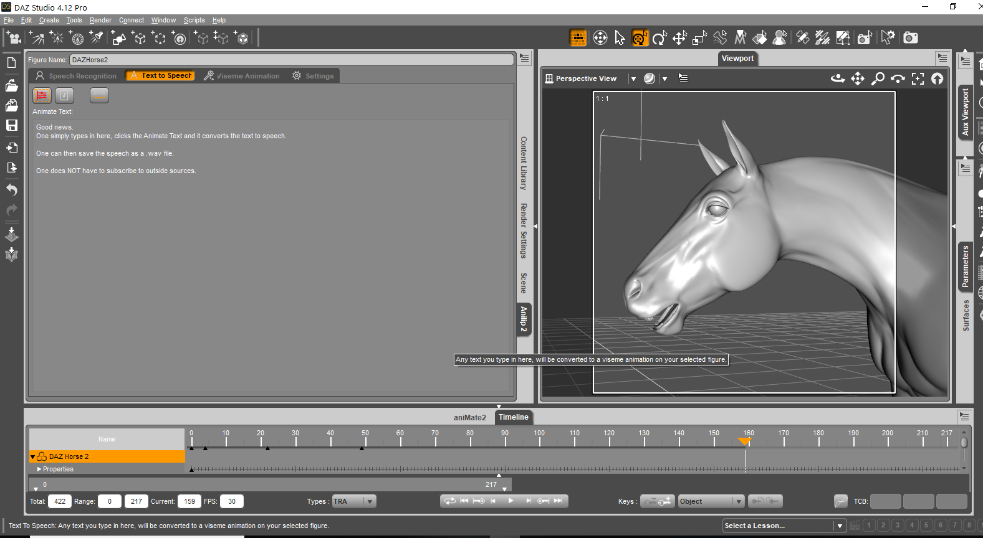
Task: Open the Spot Render camera tool
Action: 864,38
